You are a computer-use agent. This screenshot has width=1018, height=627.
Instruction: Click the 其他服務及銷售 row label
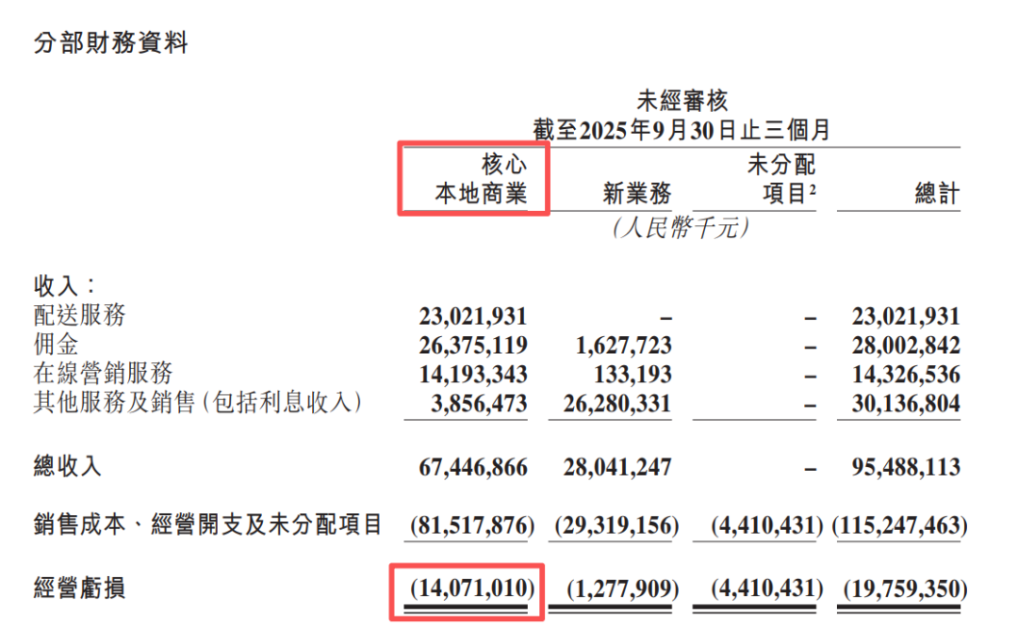[198, 403]
